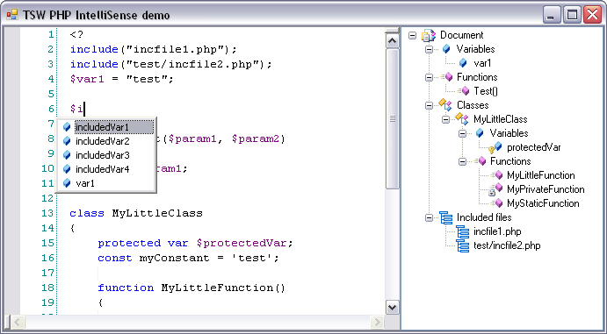607x334 pixels.
Task: Select MyPrivateFunction in the tree
Action: [546, 189]
